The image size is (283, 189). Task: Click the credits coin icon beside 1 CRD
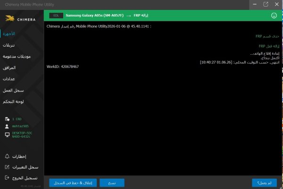[7, 119]
